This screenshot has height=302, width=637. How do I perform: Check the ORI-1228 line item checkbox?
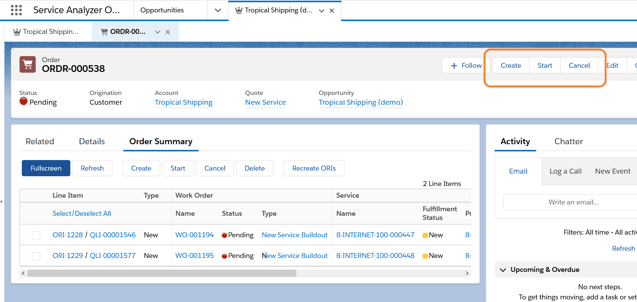pos(36,235)
